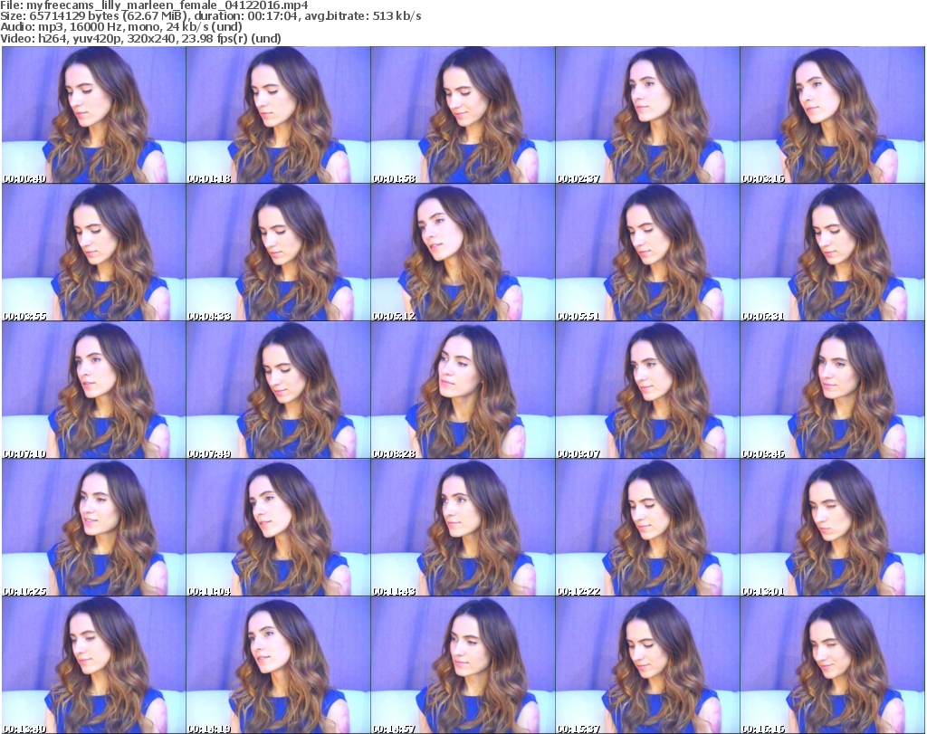
Task: Open the frame timestamped 00:06:31
Action: 832,253
